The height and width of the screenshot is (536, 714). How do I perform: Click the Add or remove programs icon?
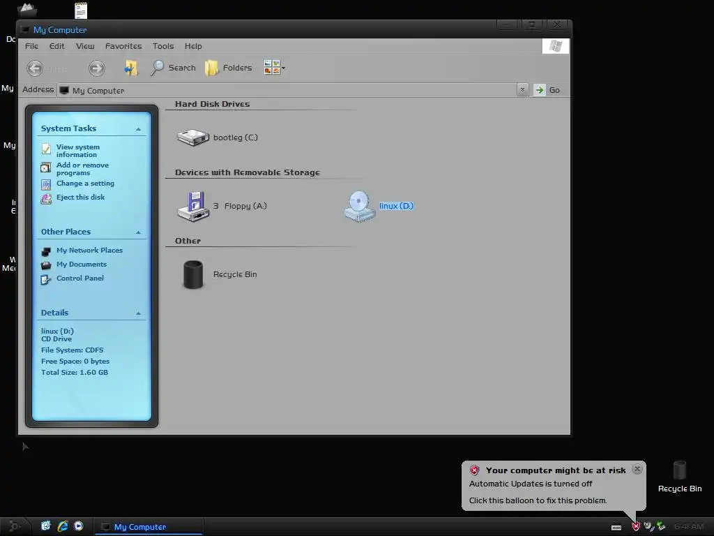46,167
